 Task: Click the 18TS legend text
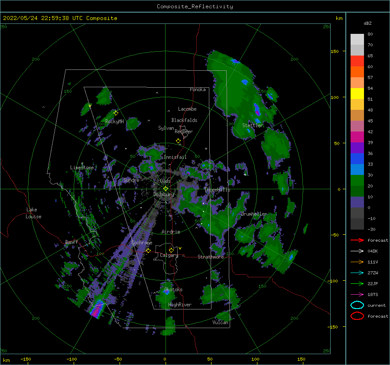point(373,295)
